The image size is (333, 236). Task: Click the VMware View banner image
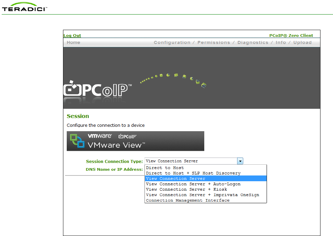[x=135, y=141]
